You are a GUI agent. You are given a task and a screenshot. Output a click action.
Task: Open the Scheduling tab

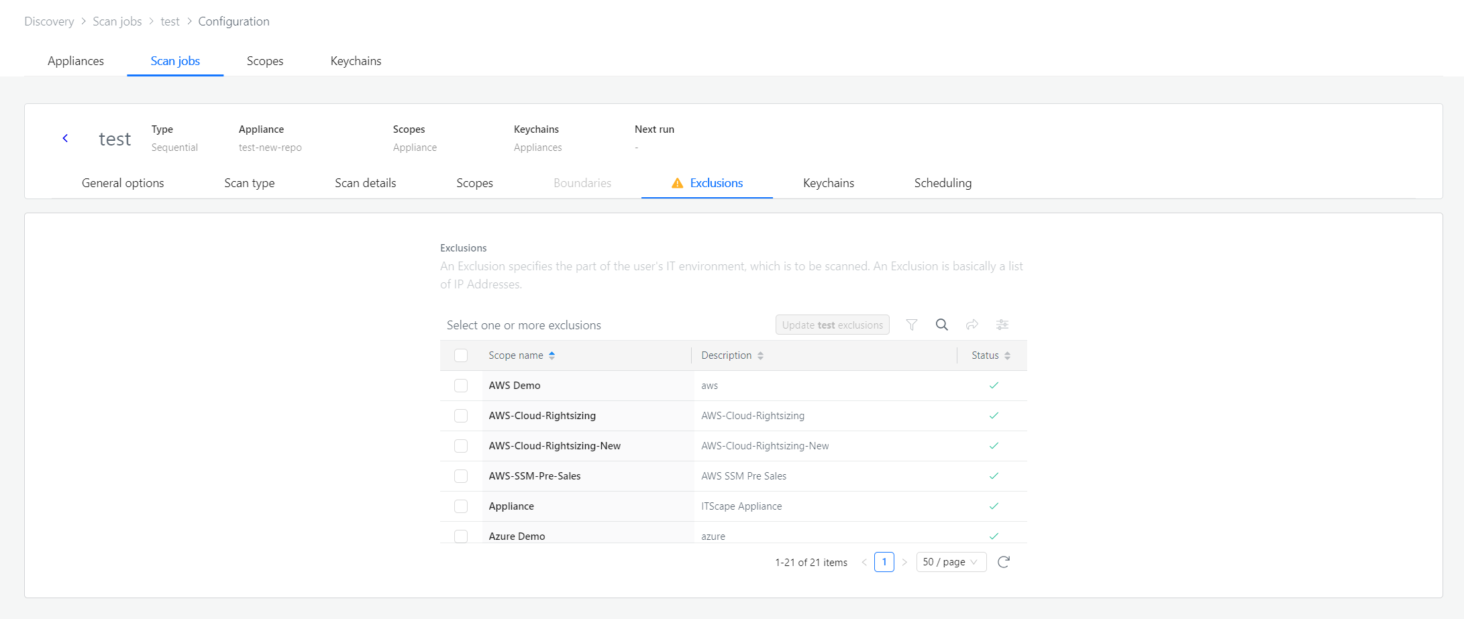pyautogui.click(x=943, y=183)
